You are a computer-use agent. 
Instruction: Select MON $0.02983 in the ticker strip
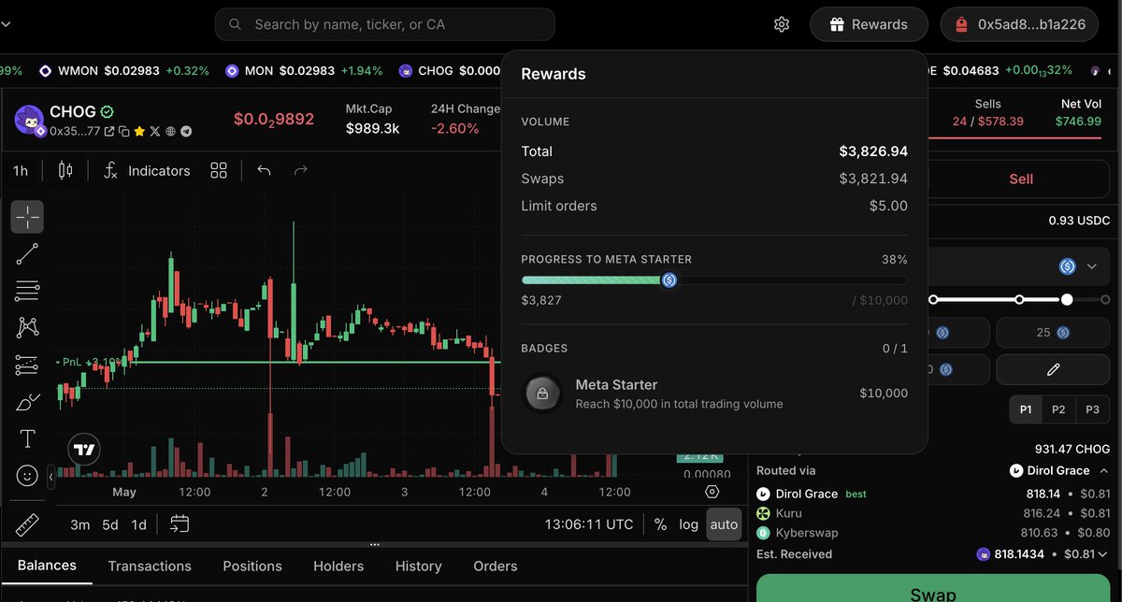click(x=303, y=70)
